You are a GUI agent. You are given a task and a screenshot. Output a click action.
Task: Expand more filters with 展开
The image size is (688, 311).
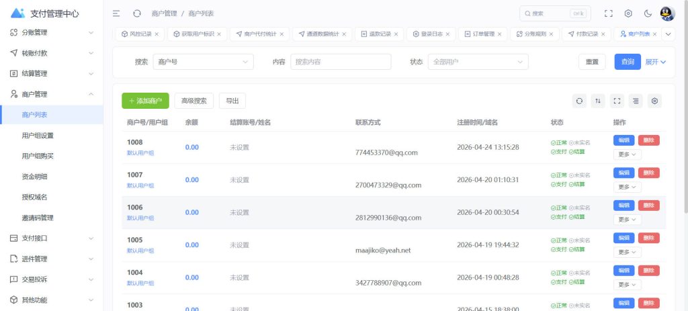point(656,62)
